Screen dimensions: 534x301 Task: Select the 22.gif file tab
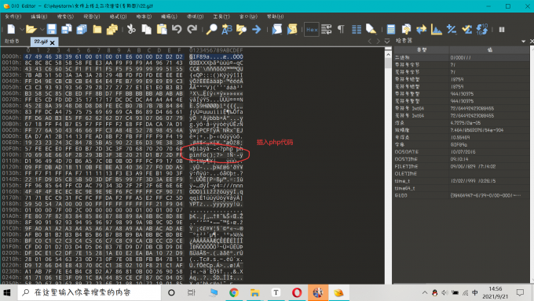[x=41, y=42]
